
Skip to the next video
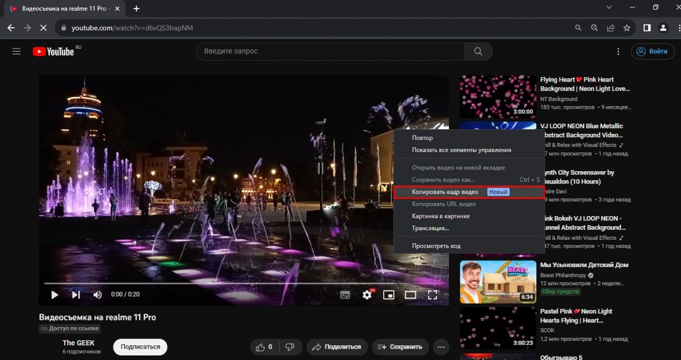click(75, 295)
